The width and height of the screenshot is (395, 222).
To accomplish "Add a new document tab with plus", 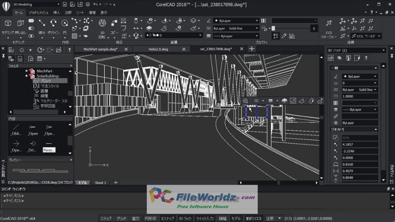I will pyautogui.click(x=252, y=49).
